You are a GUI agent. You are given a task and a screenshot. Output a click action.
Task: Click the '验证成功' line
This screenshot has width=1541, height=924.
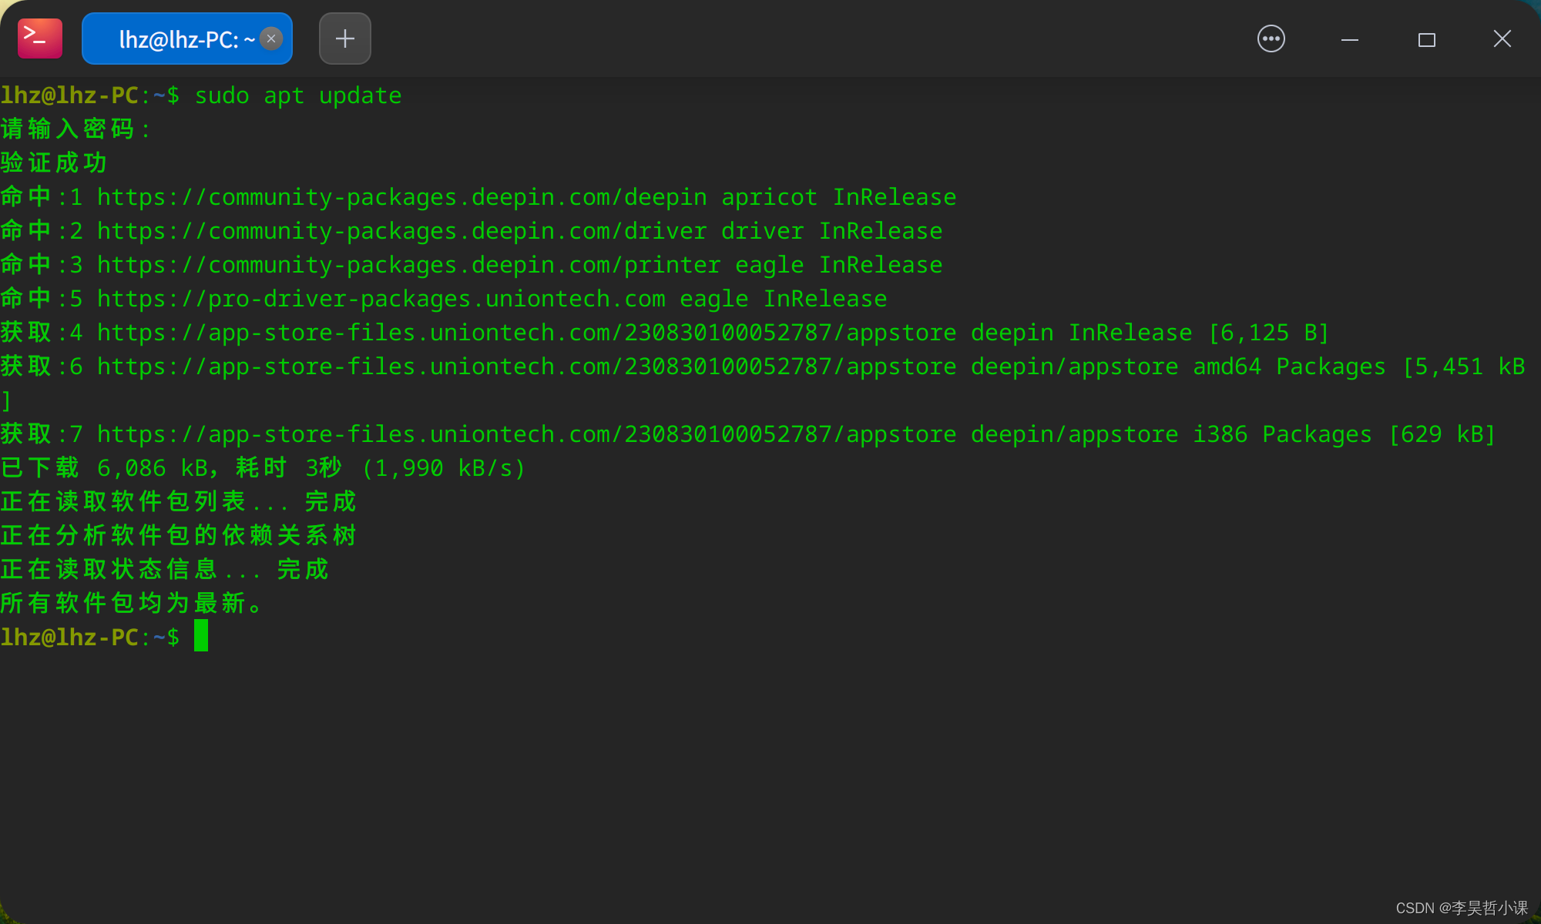54,163
